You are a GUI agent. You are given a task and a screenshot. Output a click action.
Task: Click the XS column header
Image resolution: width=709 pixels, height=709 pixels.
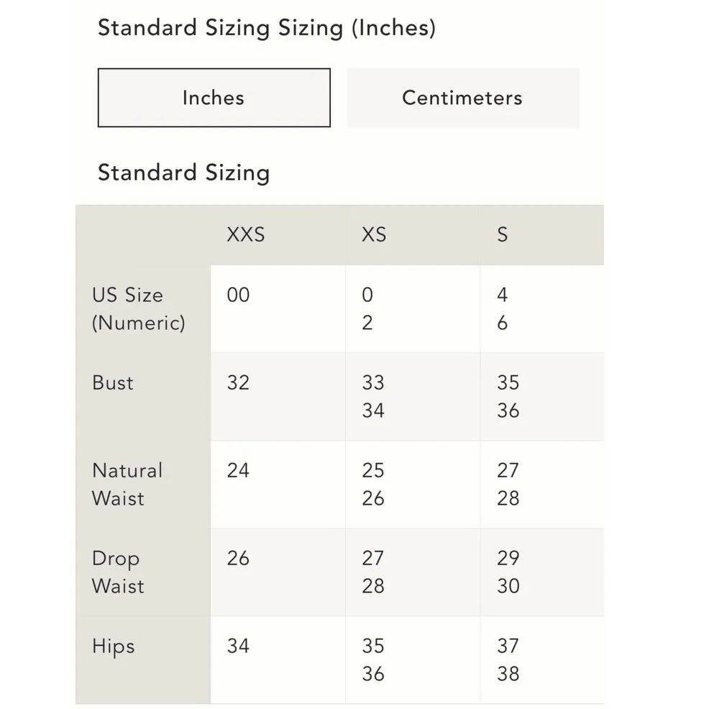374,234
